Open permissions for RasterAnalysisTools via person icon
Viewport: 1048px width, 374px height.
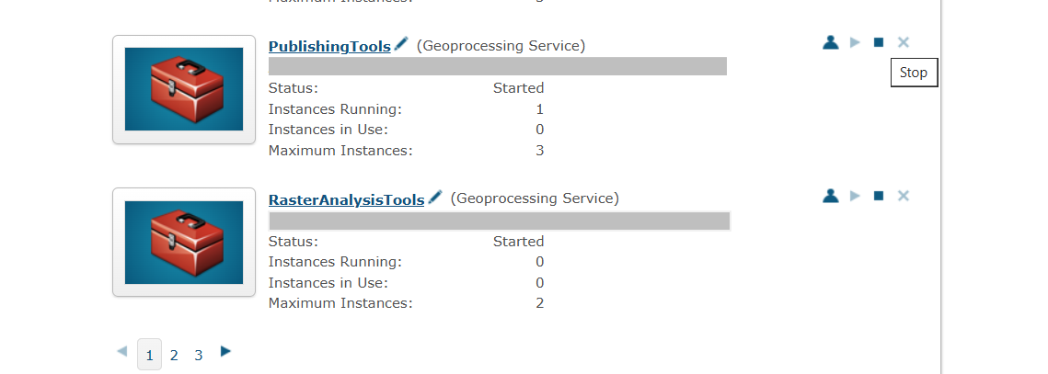pos(830,196)
